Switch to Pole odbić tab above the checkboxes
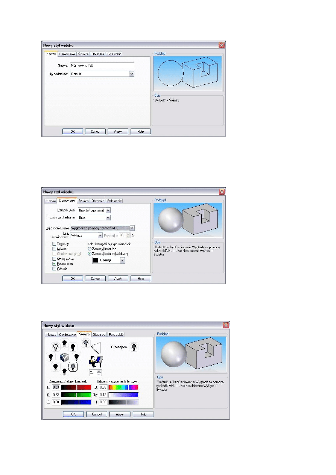The image size is (336, 475). [114, 201]
